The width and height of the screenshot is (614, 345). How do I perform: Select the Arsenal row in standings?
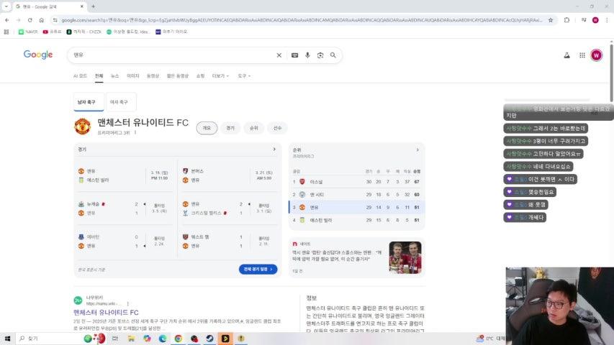point(357,182)
